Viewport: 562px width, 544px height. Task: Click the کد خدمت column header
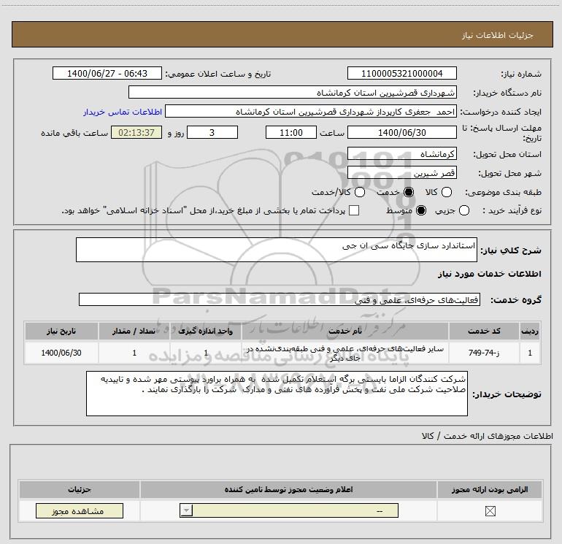point(484,331)
